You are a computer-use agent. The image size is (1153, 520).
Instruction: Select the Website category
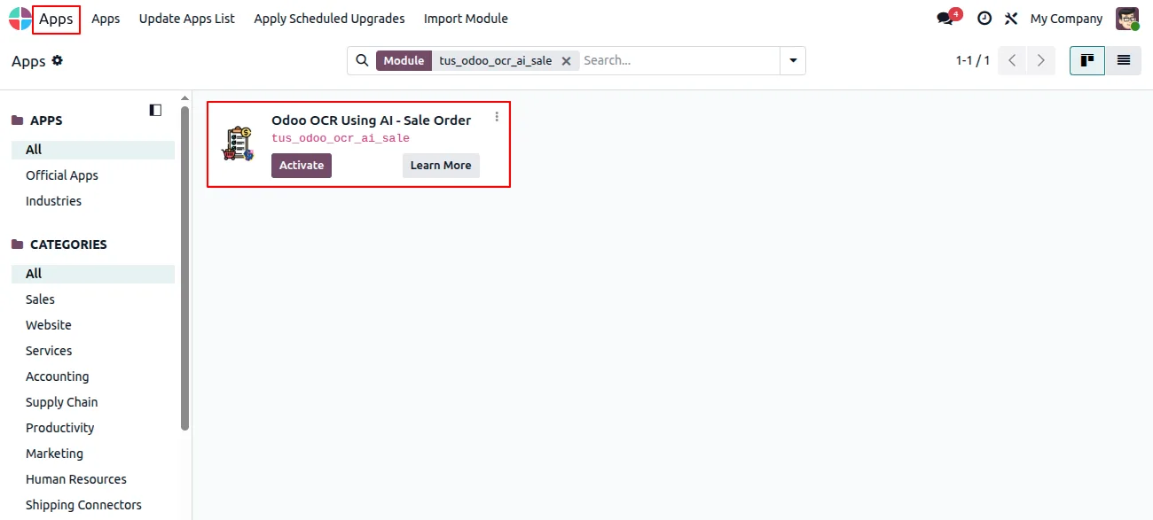[93, 325]
